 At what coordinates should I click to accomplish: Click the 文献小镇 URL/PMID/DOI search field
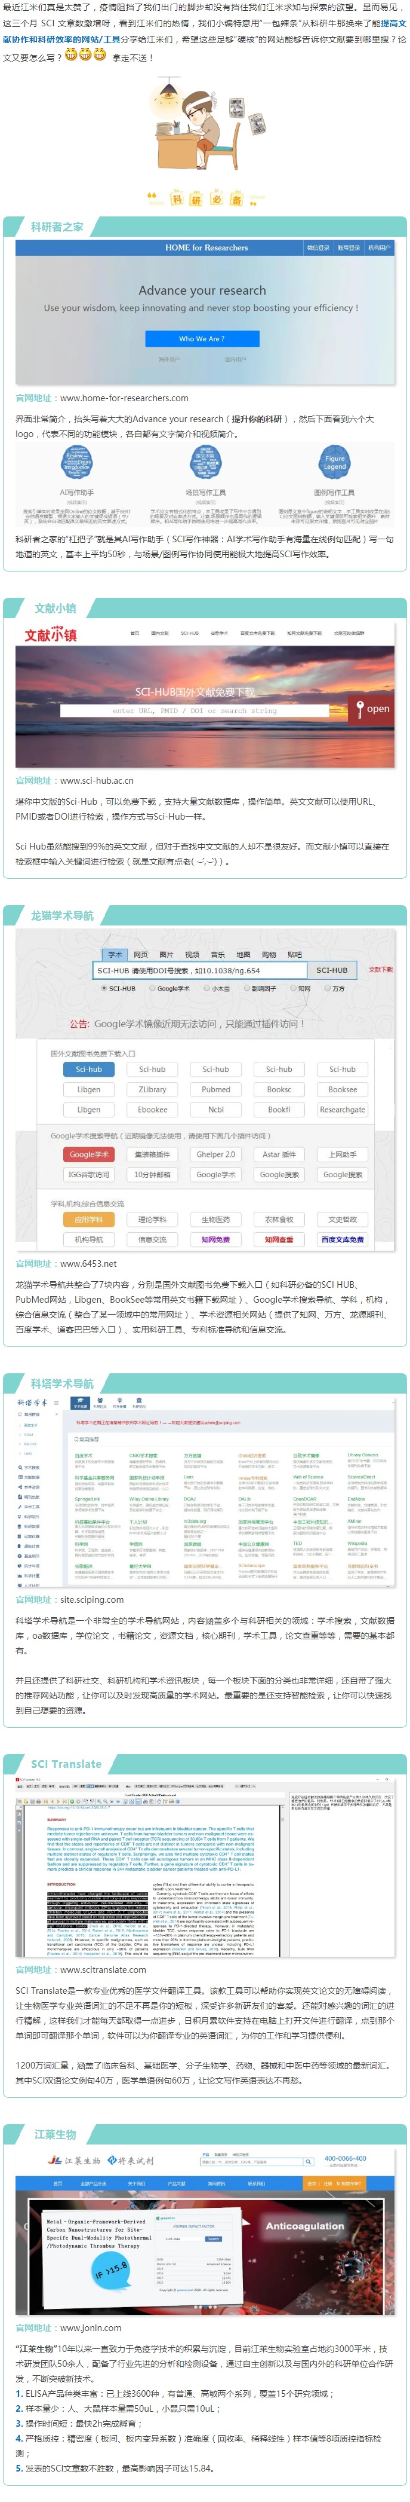click(195, 710)
